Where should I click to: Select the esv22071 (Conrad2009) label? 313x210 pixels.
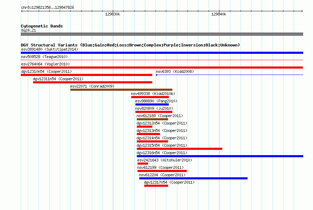[92, 86]
